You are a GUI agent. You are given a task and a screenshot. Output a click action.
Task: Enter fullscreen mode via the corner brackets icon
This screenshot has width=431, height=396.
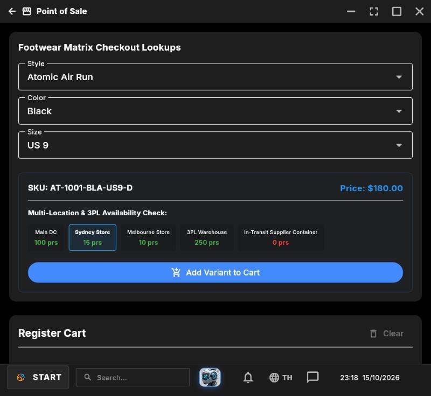[374, 11]
